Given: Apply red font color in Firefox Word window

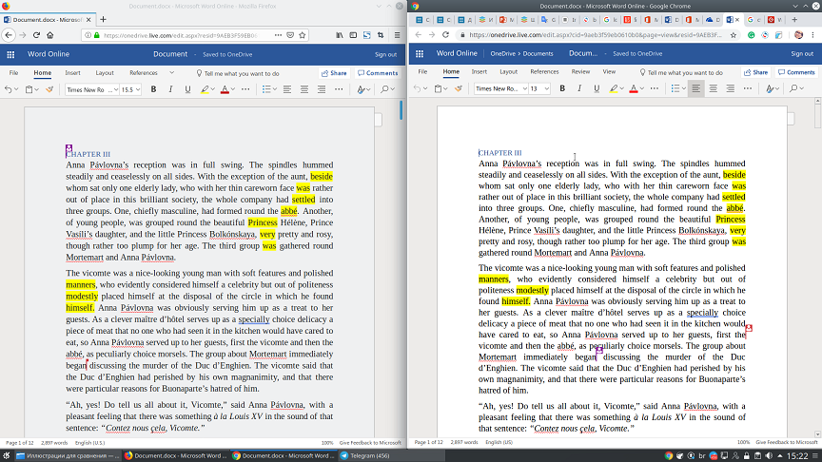Looking at the screenshot, I should pyautogui.click(x=225, y=89).
